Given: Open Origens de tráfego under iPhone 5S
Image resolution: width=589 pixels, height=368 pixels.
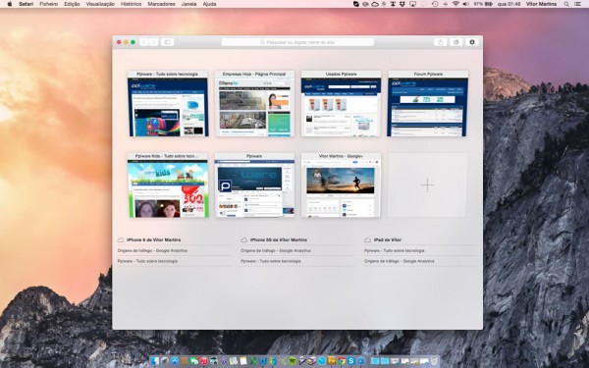Looking at the screenshot, I should 275,250.
